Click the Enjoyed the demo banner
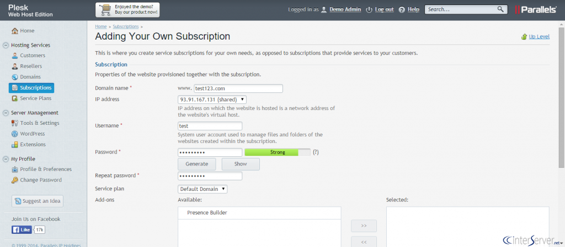 tap(127, 10)
